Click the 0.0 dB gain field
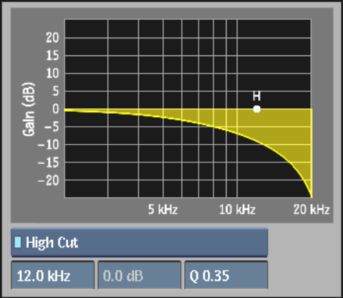 coord(140,275)
